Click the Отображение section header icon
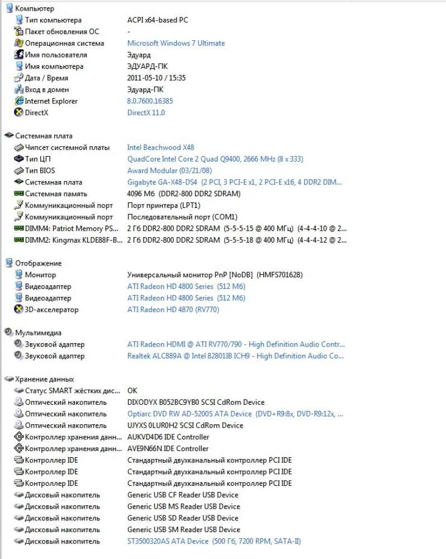 click(x=10, y=263)
